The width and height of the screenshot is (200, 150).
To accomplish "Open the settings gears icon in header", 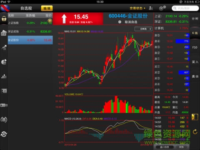I will 162,8.
